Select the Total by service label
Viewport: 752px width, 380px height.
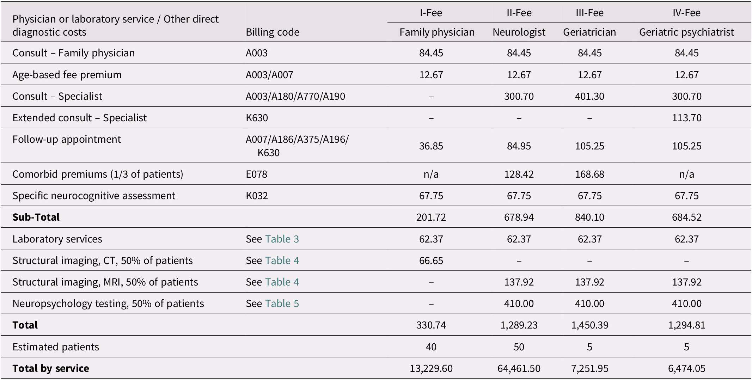pos(50,368)
